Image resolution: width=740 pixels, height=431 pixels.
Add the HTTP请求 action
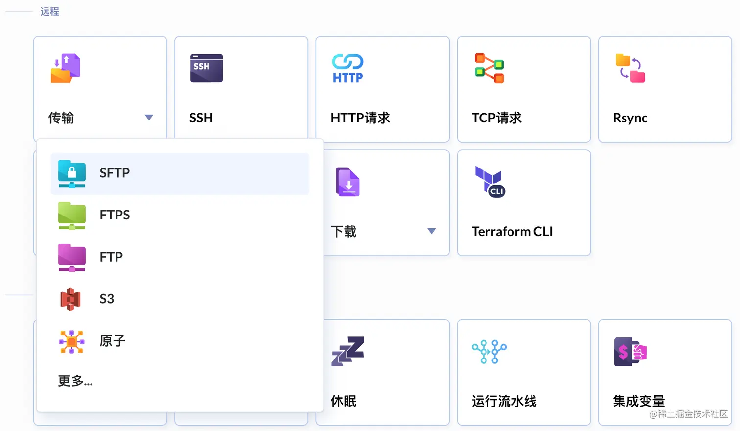(383, 89)
